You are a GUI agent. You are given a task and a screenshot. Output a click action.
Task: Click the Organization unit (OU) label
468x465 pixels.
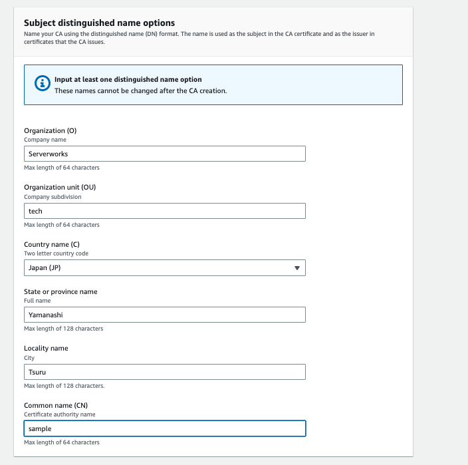point(60,187)
